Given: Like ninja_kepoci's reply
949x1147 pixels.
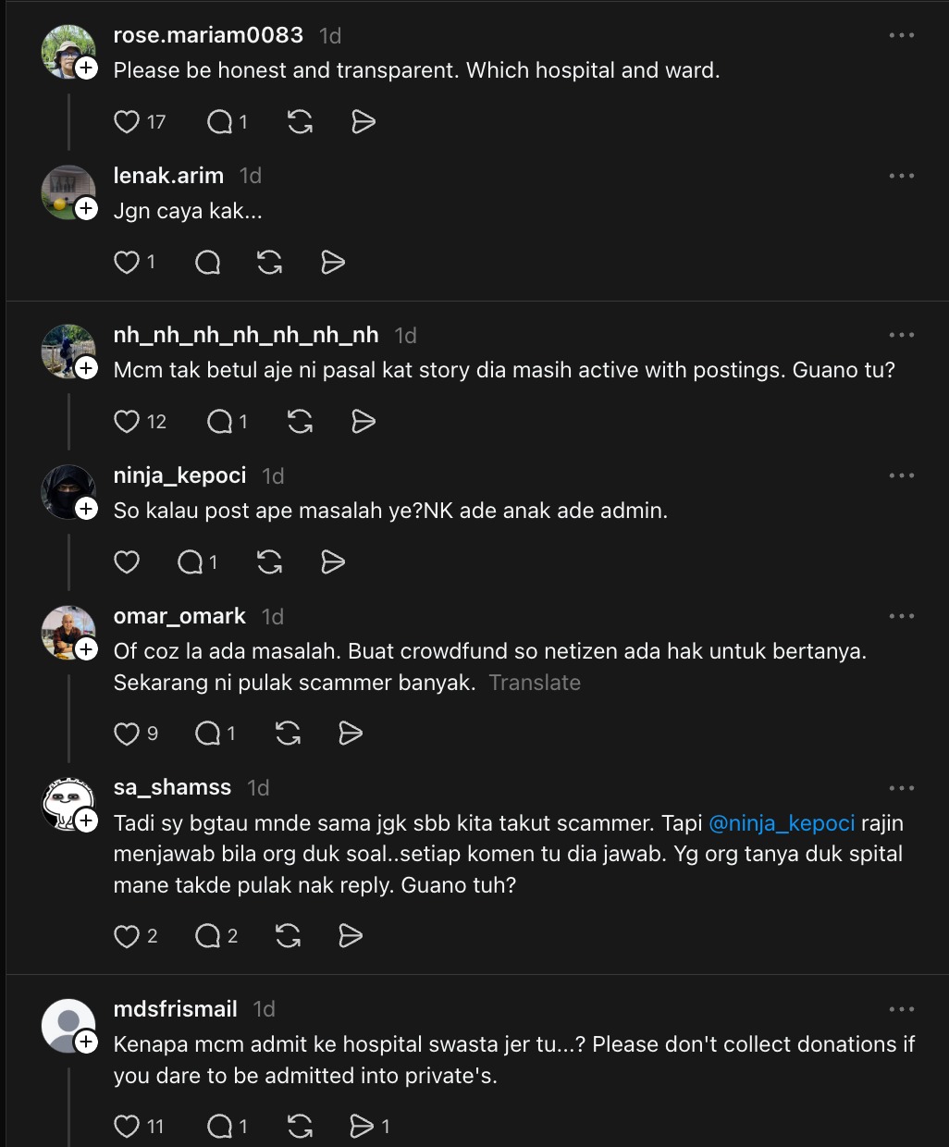Looking at the screenshot, I should point(127,562).
